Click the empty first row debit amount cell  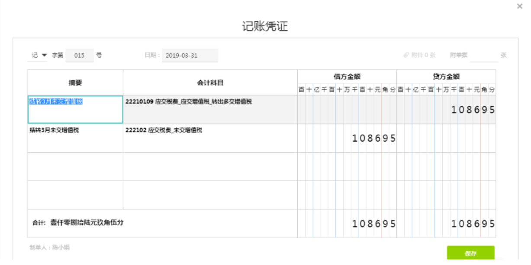tap(347, 110)
